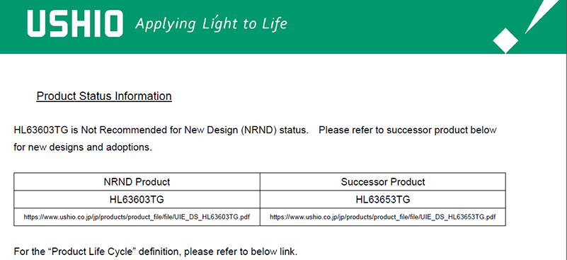Open the HL63653TG datasheet PDF link
The height and width of the screenshot is (260, 567).
pyautogui.click(x=382, y=217)
